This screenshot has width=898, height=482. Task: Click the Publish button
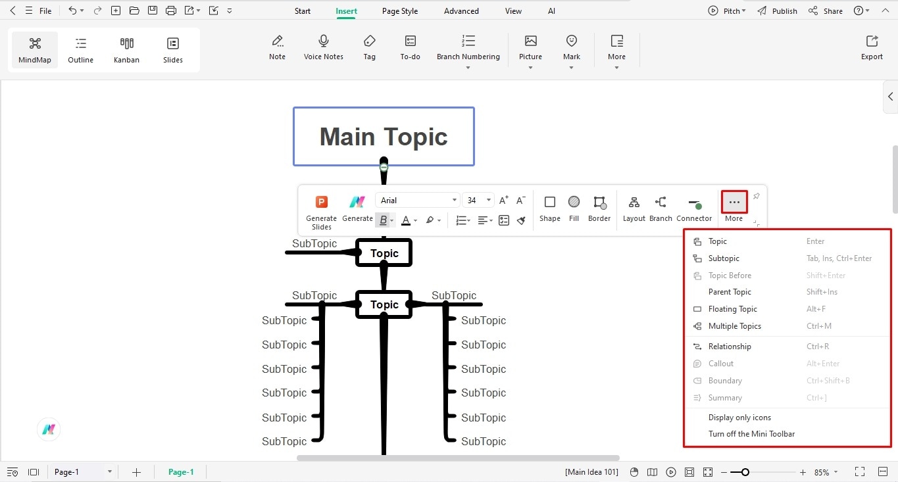777,11
